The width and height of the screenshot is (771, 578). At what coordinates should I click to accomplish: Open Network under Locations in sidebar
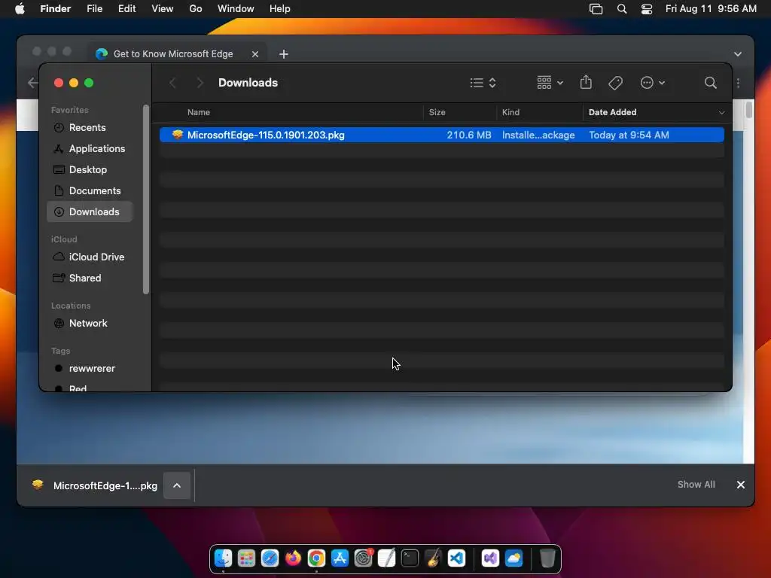[x=90, y=324]
